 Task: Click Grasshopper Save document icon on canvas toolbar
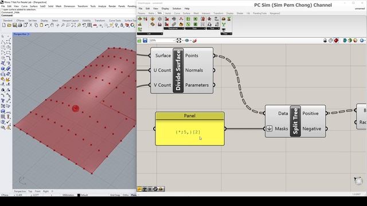pyautogui.click(x=145, y=41)
